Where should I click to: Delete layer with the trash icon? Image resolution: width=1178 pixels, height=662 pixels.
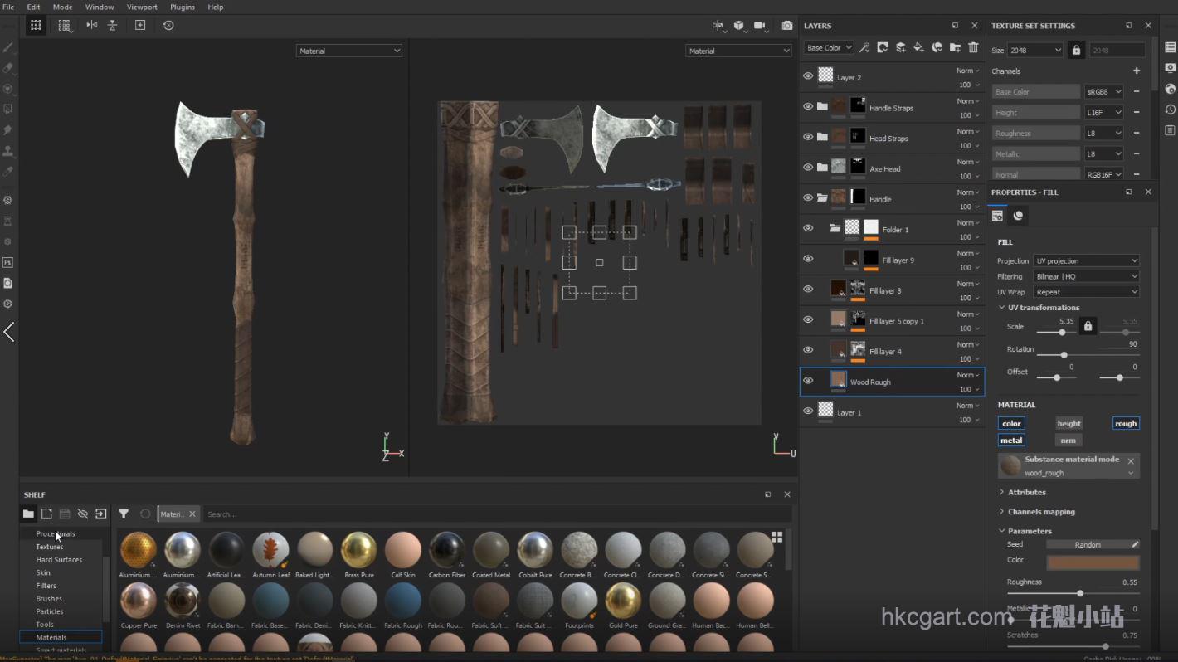pos(974,47)
